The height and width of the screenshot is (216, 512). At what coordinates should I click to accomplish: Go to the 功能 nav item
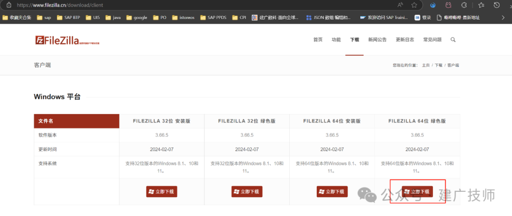(x=336, y=40)
